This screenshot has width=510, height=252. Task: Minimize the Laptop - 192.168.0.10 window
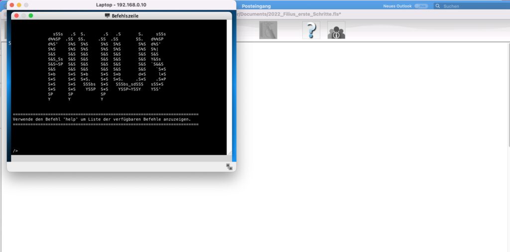(19, 5)
